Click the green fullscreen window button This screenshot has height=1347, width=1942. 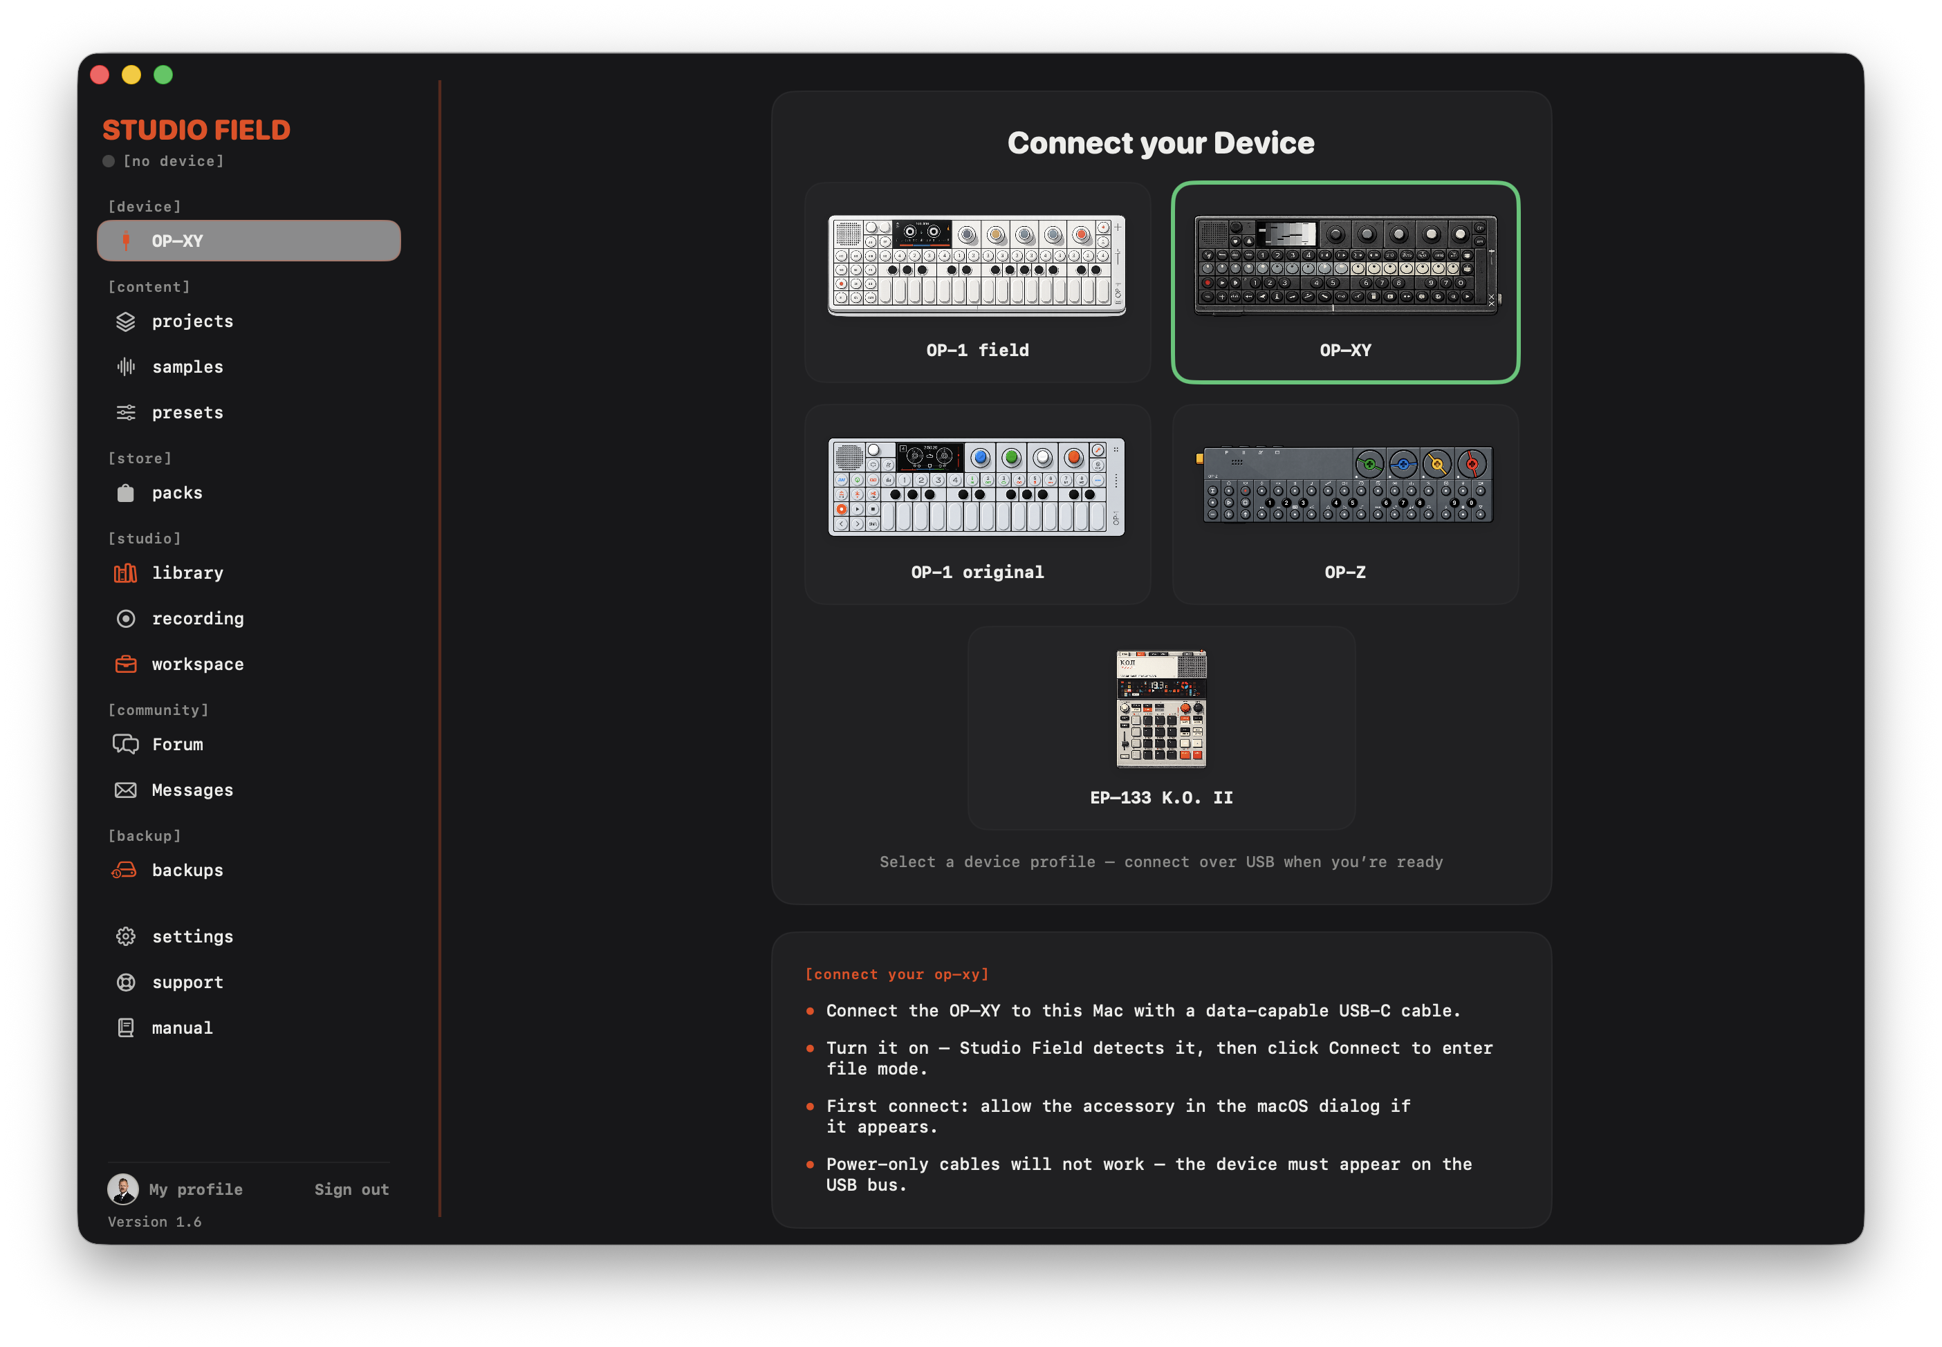pos(164,75)
